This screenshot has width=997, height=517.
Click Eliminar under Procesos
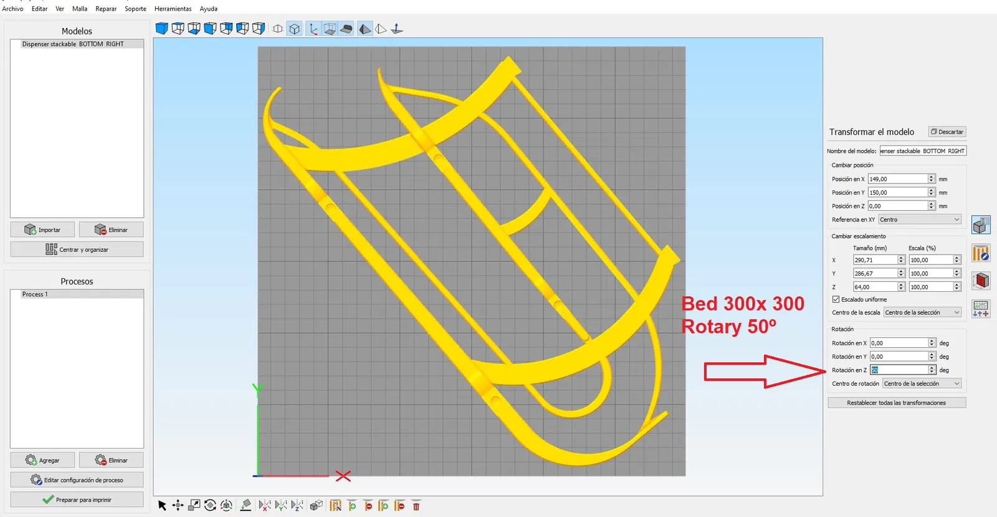(111, 460)
